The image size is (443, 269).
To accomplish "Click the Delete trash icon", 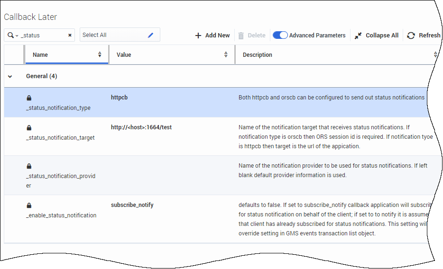I will [x=241, y=36].
